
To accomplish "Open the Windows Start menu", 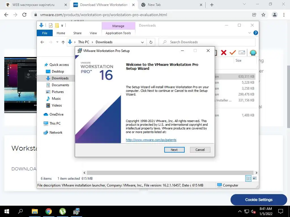I will click(x=7, y=211).
